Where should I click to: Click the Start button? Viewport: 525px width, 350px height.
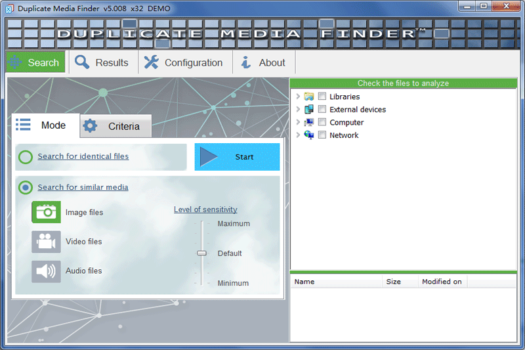pyautogui.click(x=237, y=157)
